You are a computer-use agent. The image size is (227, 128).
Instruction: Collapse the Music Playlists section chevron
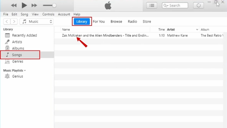point(25,71)
